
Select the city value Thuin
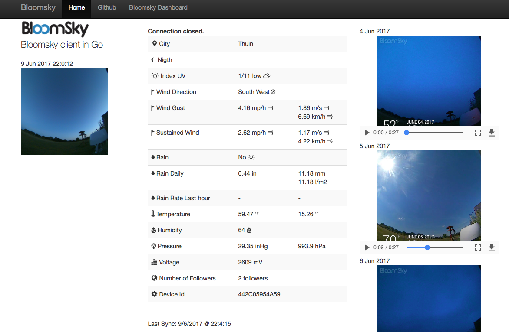click(x=245, y=44)
